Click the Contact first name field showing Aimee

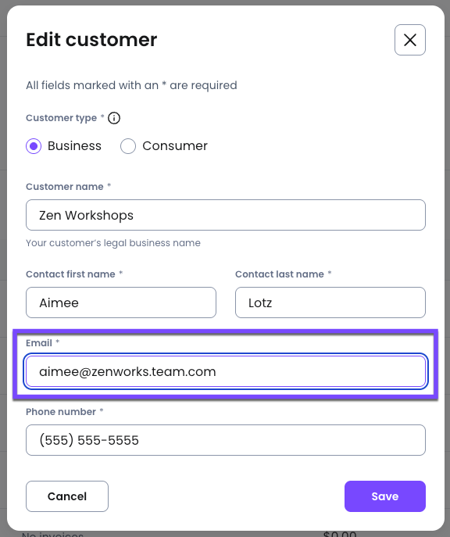[x=121, y=303]
